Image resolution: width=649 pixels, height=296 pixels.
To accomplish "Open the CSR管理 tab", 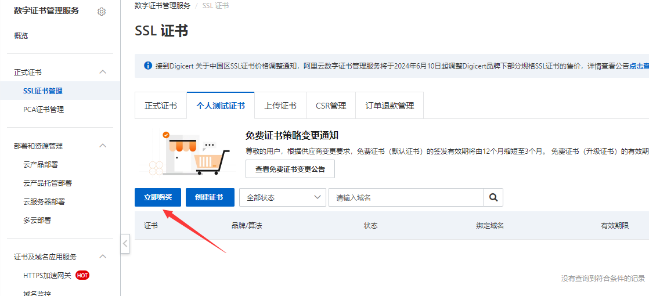I will tap(331, 106).
